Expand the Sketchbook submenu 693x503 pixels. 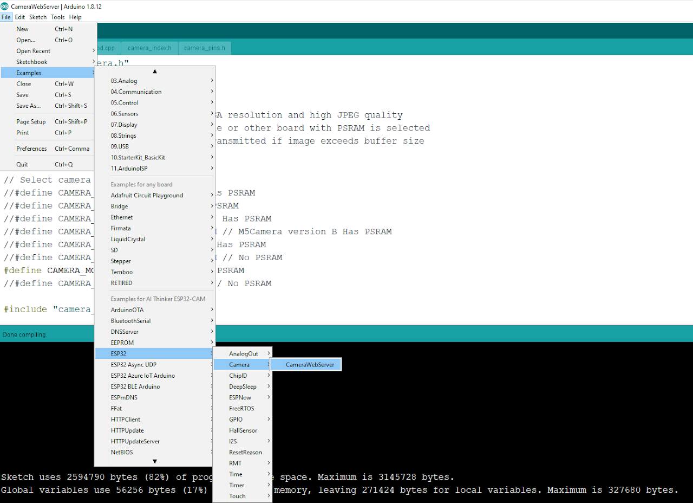pos(48,62)
